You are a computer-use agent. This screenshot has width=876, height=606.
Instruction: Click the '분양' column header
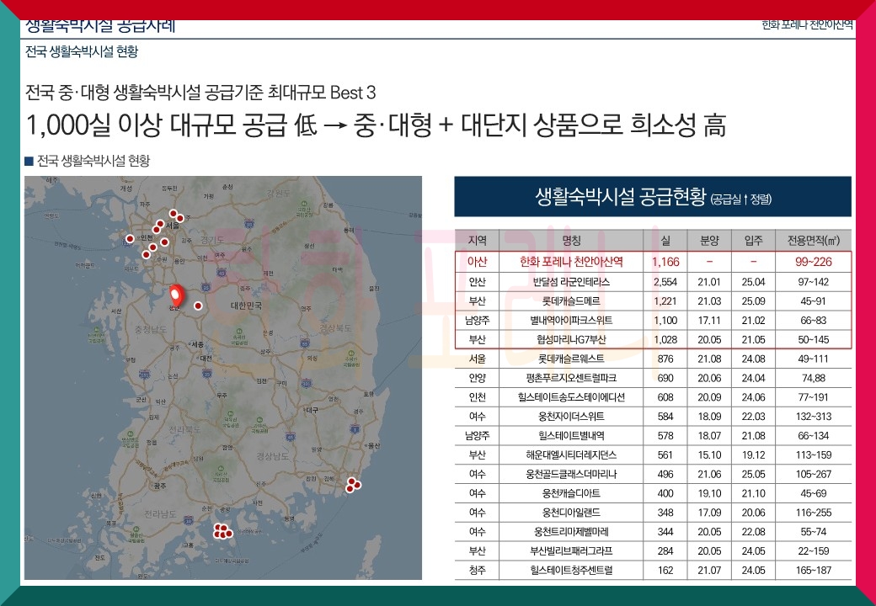[x=709, y=240]
